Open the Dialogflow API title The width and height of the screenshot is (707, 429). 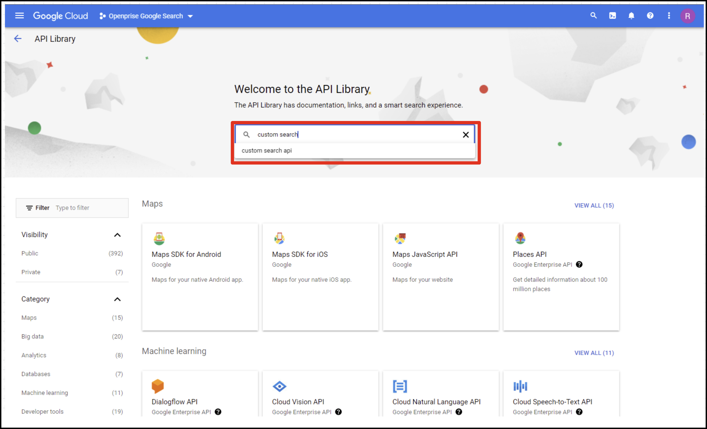click(175, 402)
